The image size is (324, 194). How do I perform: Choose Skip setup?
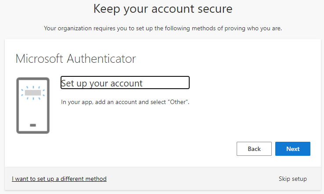[292, 179]
